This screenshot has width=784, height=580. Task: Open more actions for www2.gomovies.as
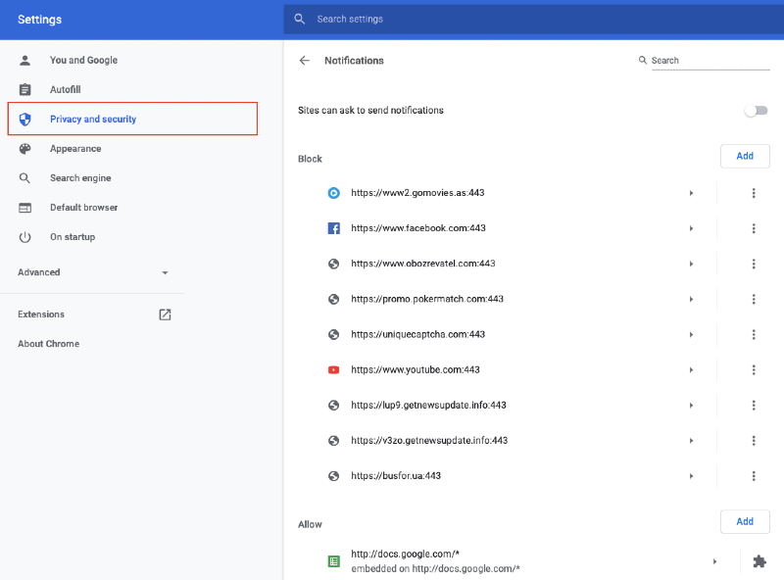[754, 193]
